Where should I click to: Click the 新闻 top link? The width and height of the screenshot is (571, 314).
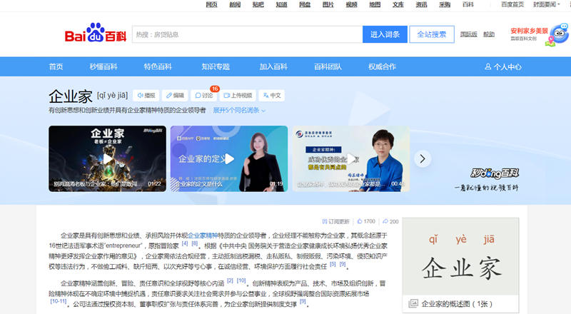235,4
